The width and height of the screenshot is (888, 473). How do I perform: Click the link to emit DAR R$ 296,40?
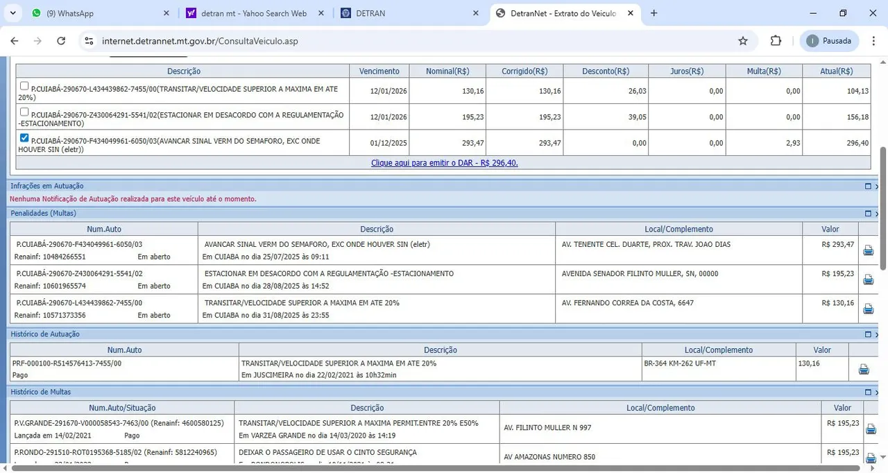(x=444, y=163)
